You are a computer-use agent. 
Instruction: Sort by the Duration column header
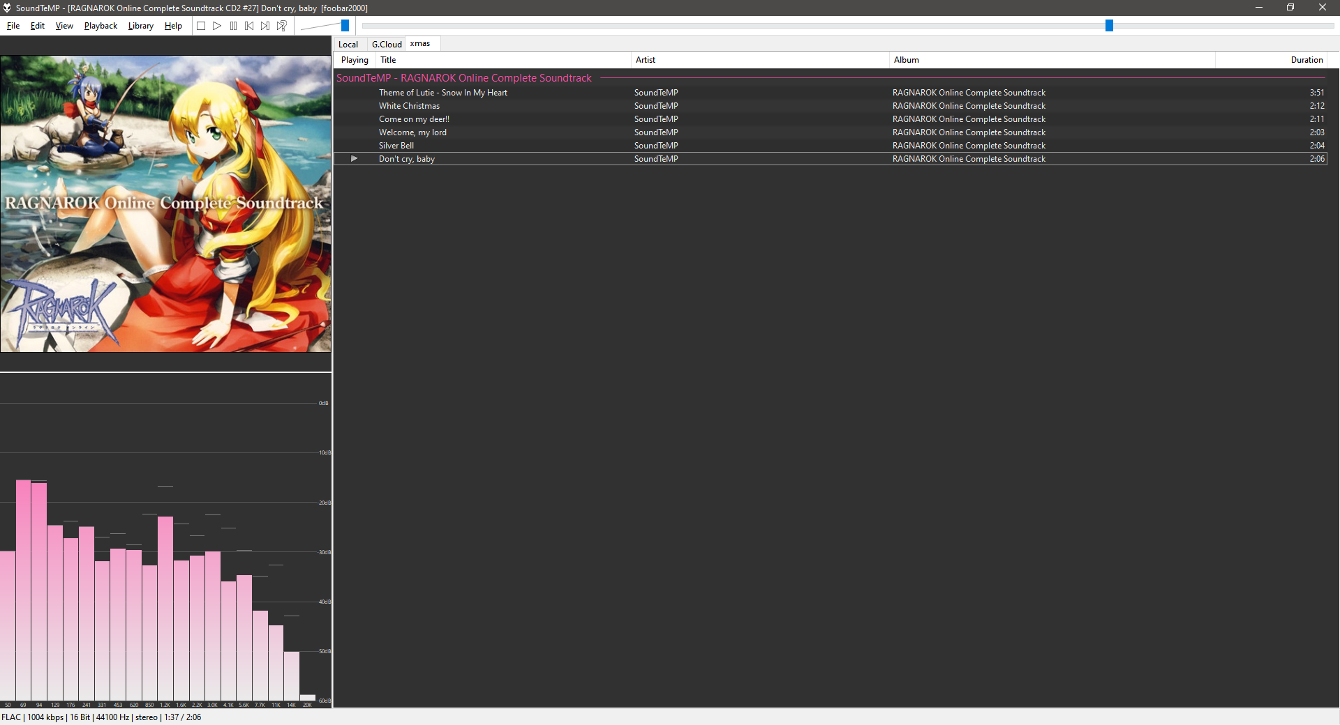point(1271,60)
